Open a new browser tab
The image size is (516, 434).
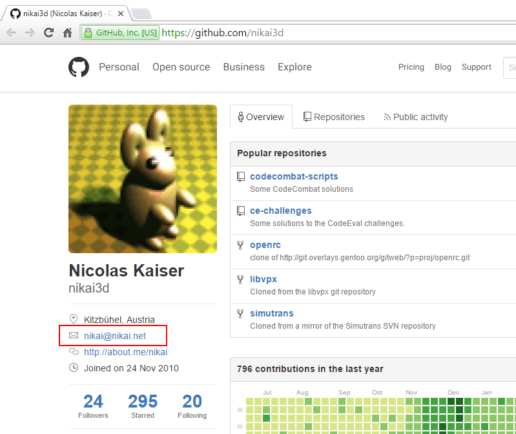[141, 14]
